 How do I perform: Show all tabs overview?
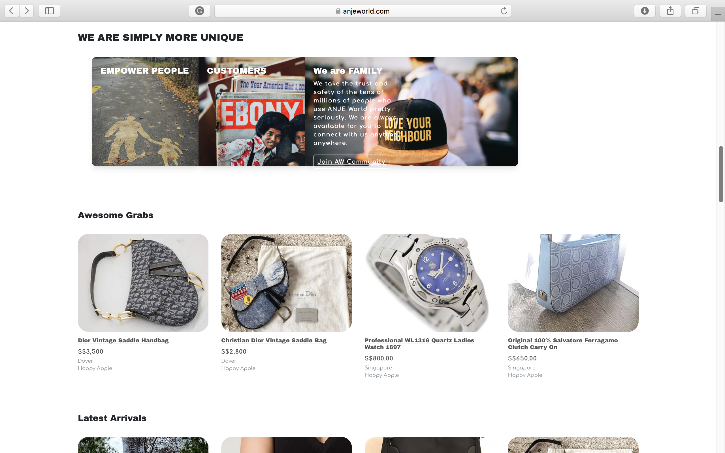click(696, 11)
